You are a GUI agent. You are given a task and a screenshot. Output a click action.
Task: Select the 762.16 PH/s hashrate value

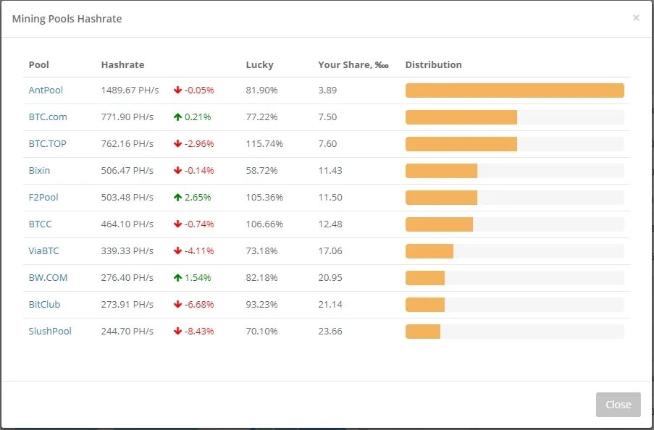click(127, 143)
